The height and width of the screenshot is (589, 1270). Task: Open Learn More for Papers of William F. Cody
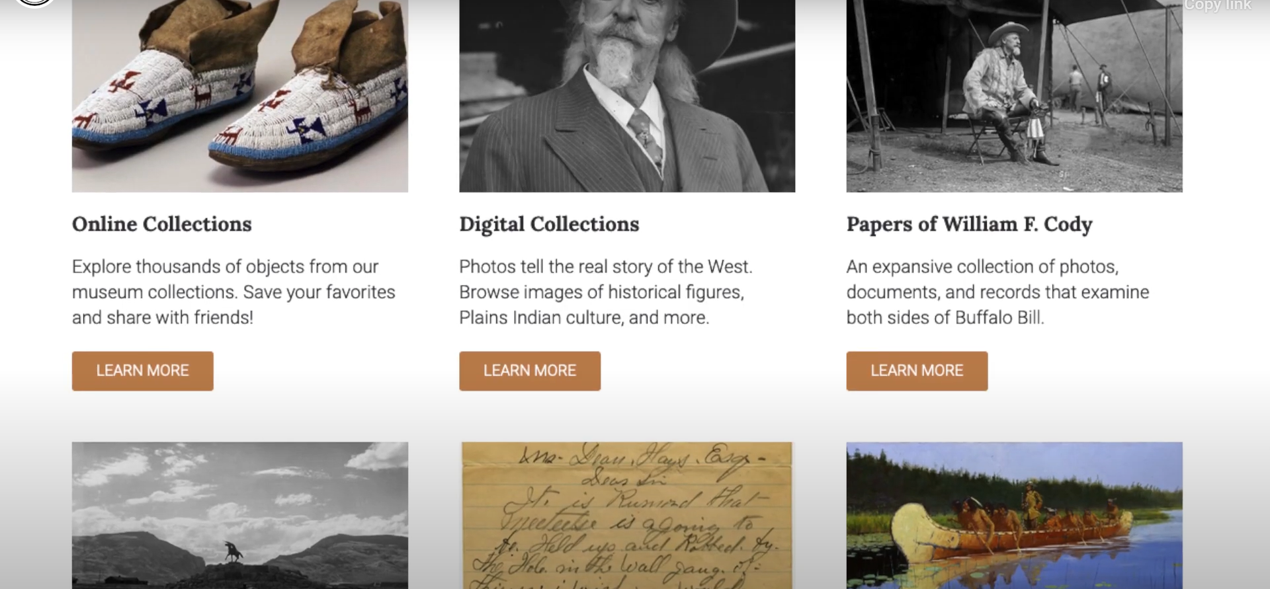click(917, 371)
